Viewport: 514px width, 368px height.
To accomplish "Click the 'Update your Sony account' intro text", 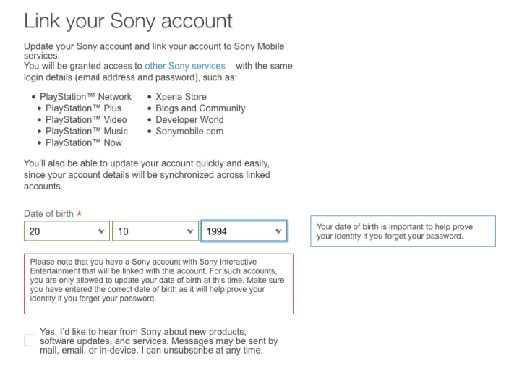I will click(x=154, y=51).
